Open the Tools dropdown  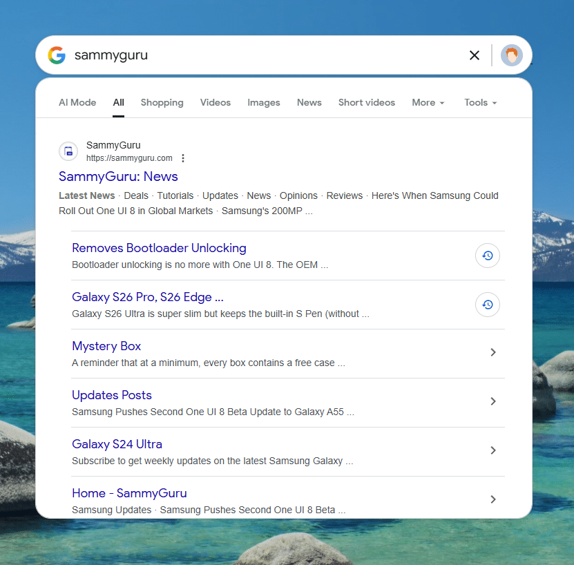click(480, 102)
